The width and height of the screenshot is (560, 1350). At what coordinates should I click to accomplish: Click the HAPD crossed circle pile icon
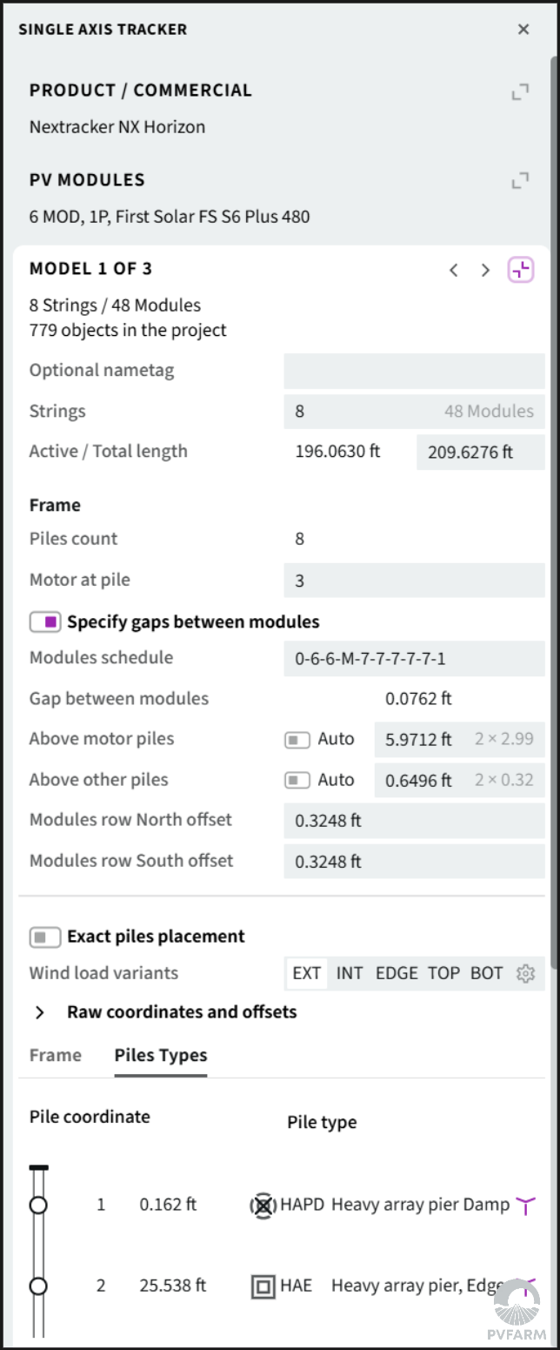pos(263,1206)
